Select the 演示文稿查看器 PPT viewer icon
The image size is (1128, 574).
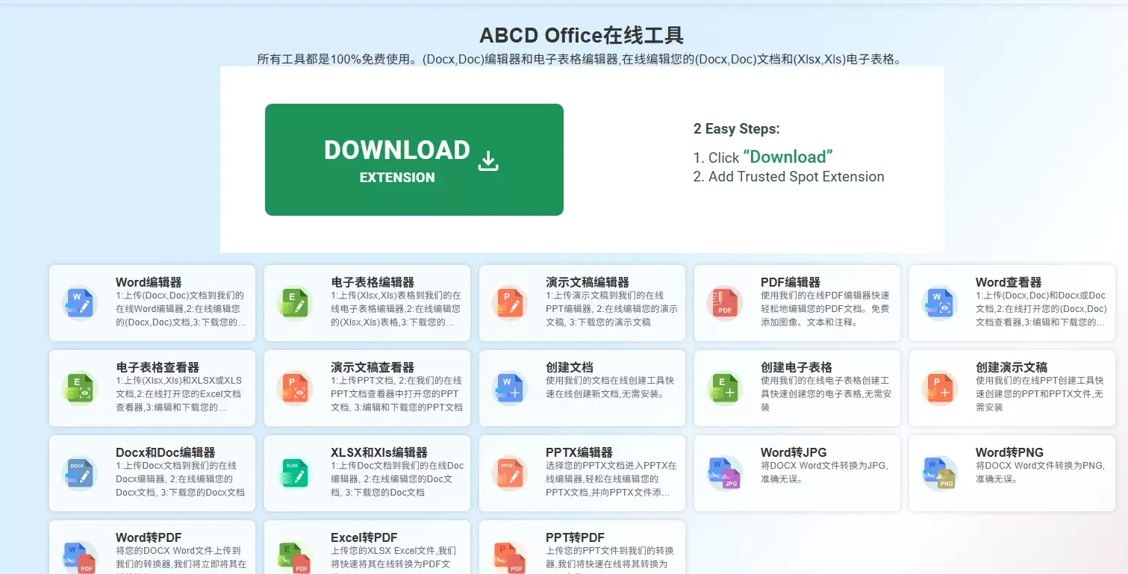tap(294, 387)
